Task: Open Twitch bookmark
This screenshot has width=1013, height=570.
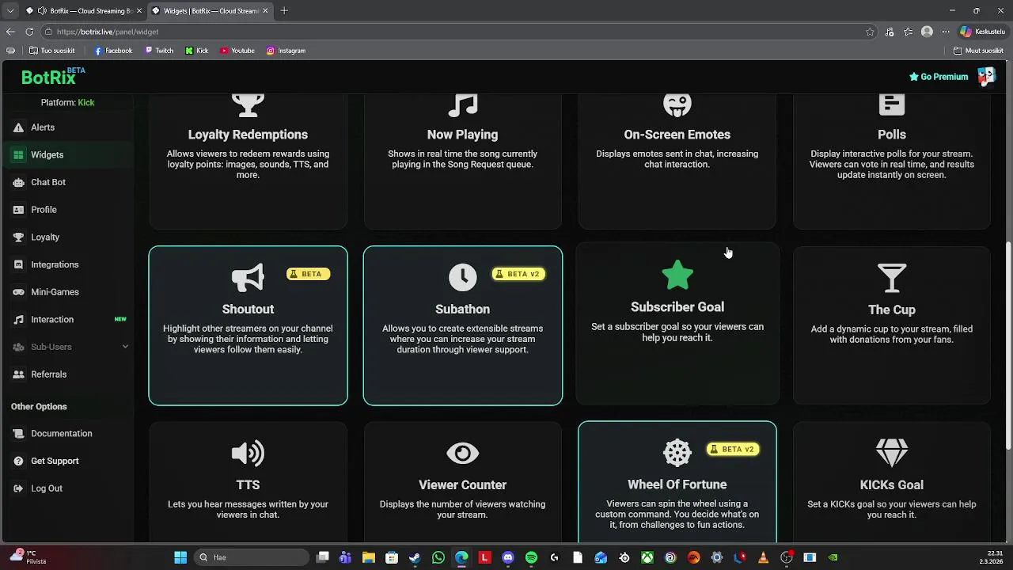Action: [159, 51]
